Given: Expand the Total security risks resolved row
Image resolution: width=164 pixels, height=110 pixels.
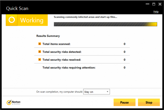Looking at the screenshot, I should [x=40, y=59].
